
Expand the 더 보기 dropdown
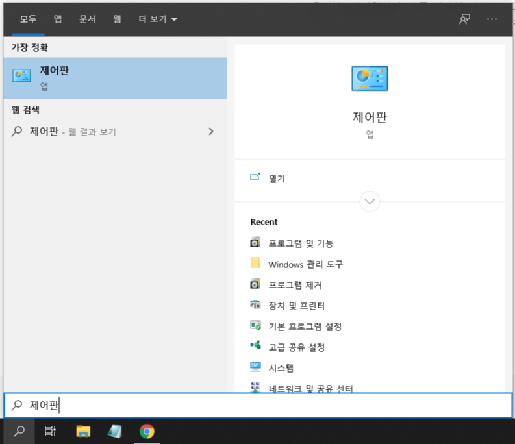(x=158, y=19)
